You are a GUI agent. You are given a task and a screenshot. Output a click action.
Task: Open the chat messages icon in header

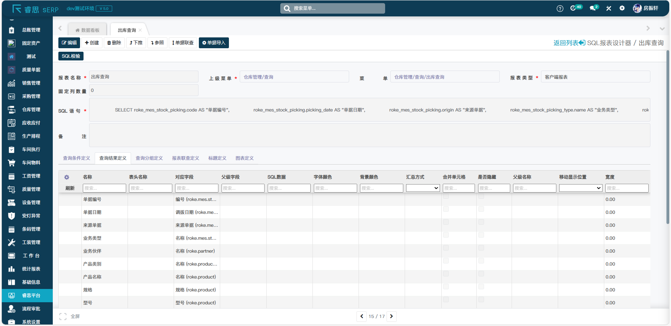pyautogui.click(x=593, y=8)
